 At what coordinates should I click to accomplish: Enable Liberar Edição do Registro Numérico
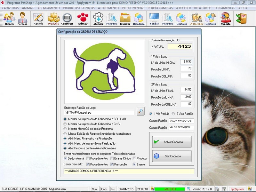[65, 134]
